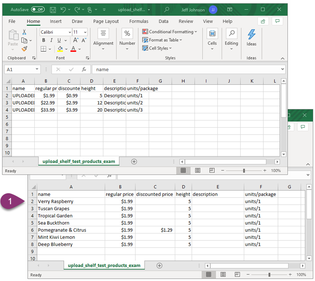Open the Editing group button
This screenshot has width=315, height=281.
pyautogui.click(x=232, y=39)
